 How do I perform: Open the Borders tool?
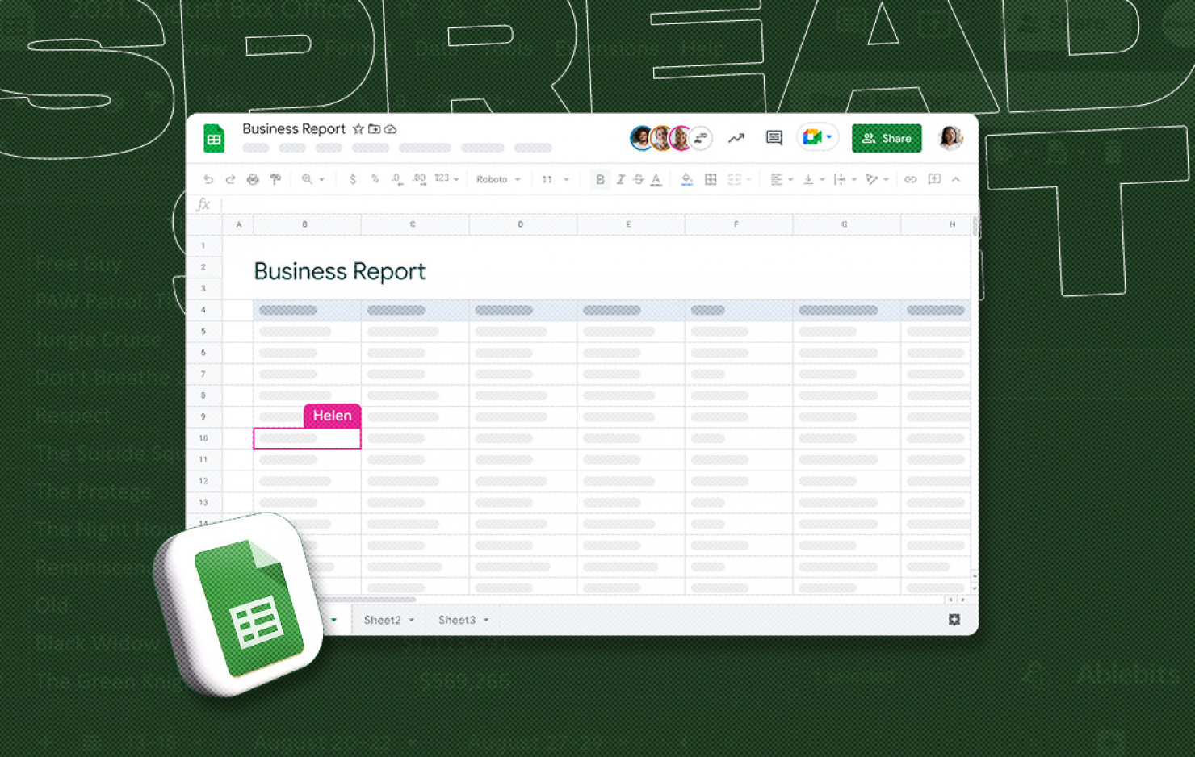pyautogui.click(x=710, y=179)
